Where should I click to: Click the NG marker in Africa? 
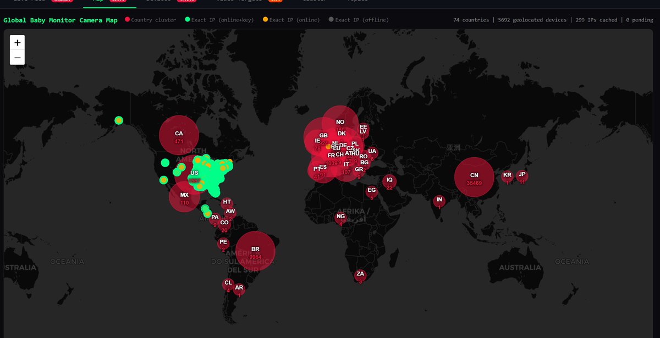coord(340,218)
